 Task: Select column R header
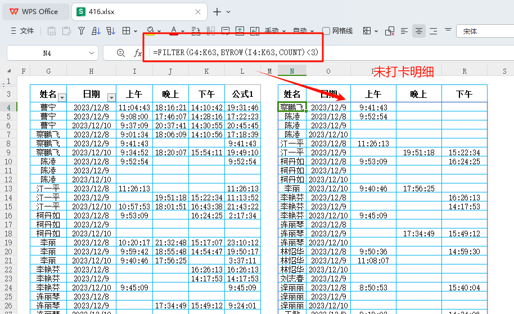tap(465, 71)
